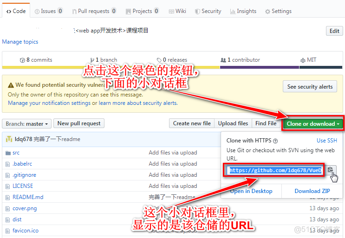Click the dist file icon
Image resolution: width=345 pixels, height=238 pixels.
[8, 220]
